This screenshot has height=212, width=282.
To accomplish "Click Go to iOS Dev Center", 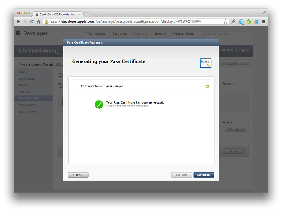I will coord(235,64).
